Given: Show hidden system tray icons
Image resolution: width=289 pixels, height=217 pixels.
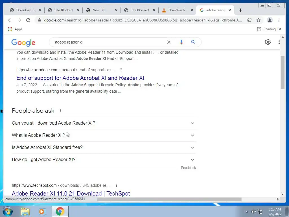Looking at the screenshot, I should (x=247, y=212).
